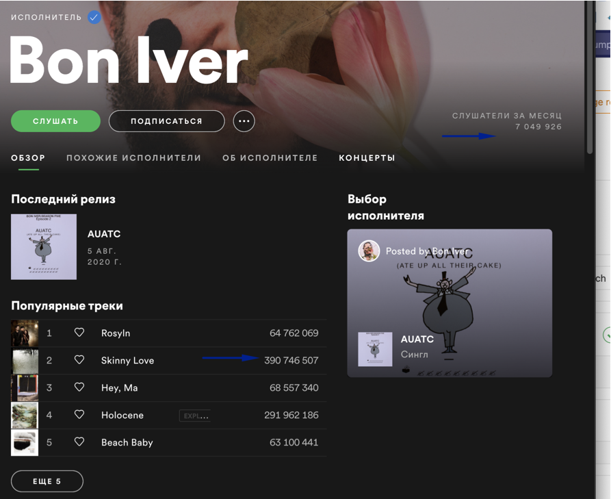The width and height of the screenshot is (611, 499).
Task: Click the Сингл label in artist pick
Action: (x=415, y=355)
